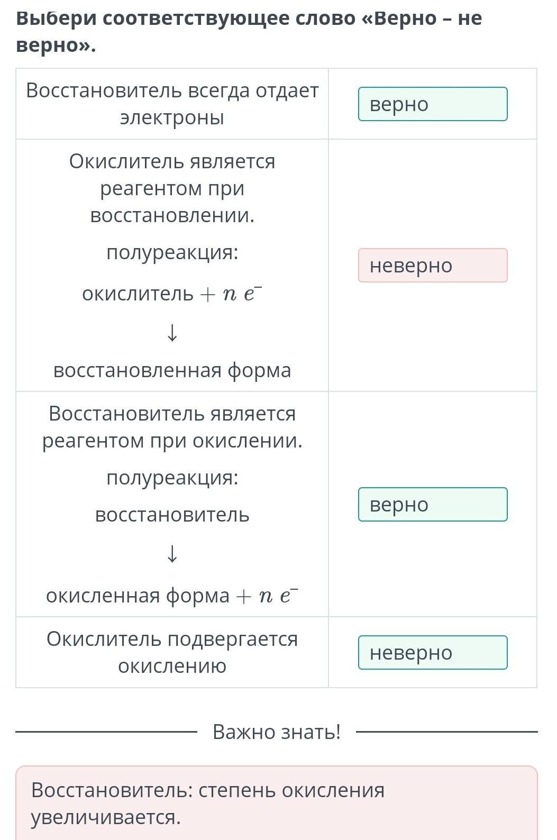Open the answer dropdown for 'Восстановитель всегда отдает электроны'
This screenshot has width=557, height=840.
(x=433, y=104)
